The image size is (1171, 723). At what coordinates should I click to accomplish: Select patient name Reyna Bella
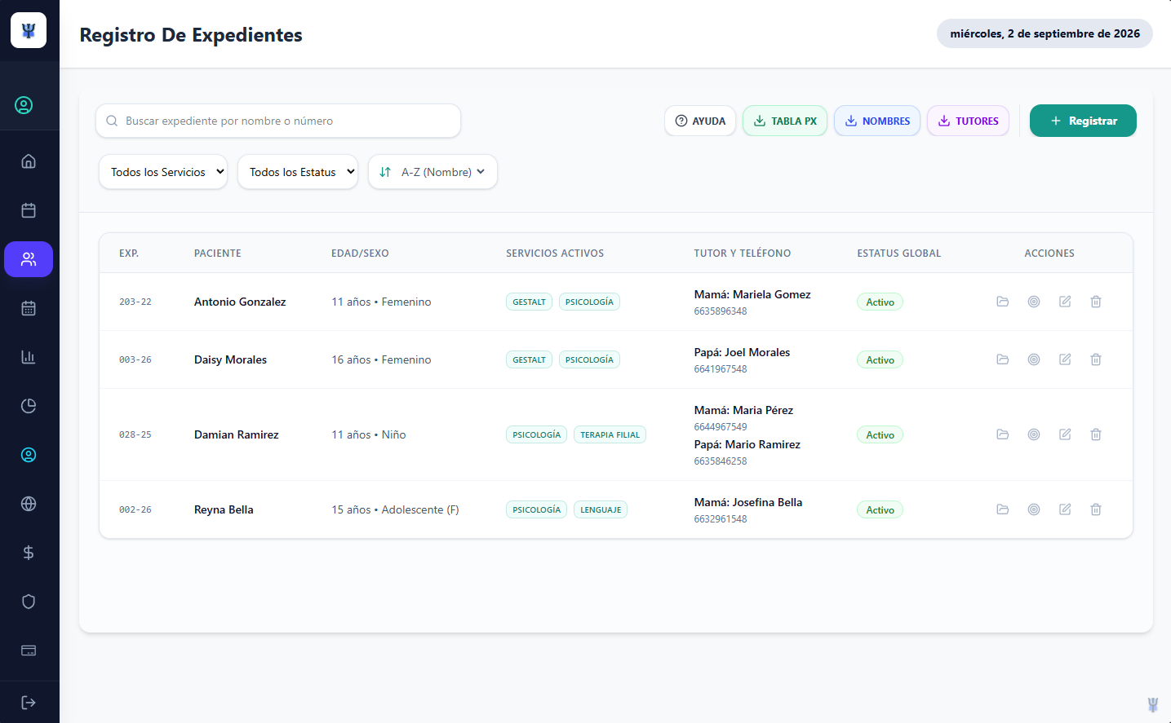pyautogui.click(x=224, y=509)
